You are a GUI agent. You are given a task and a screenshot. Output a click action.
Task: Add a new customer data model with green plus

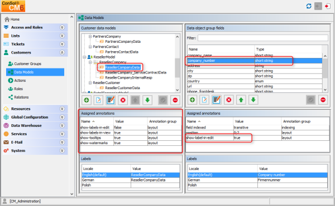(x=87, y=100)
